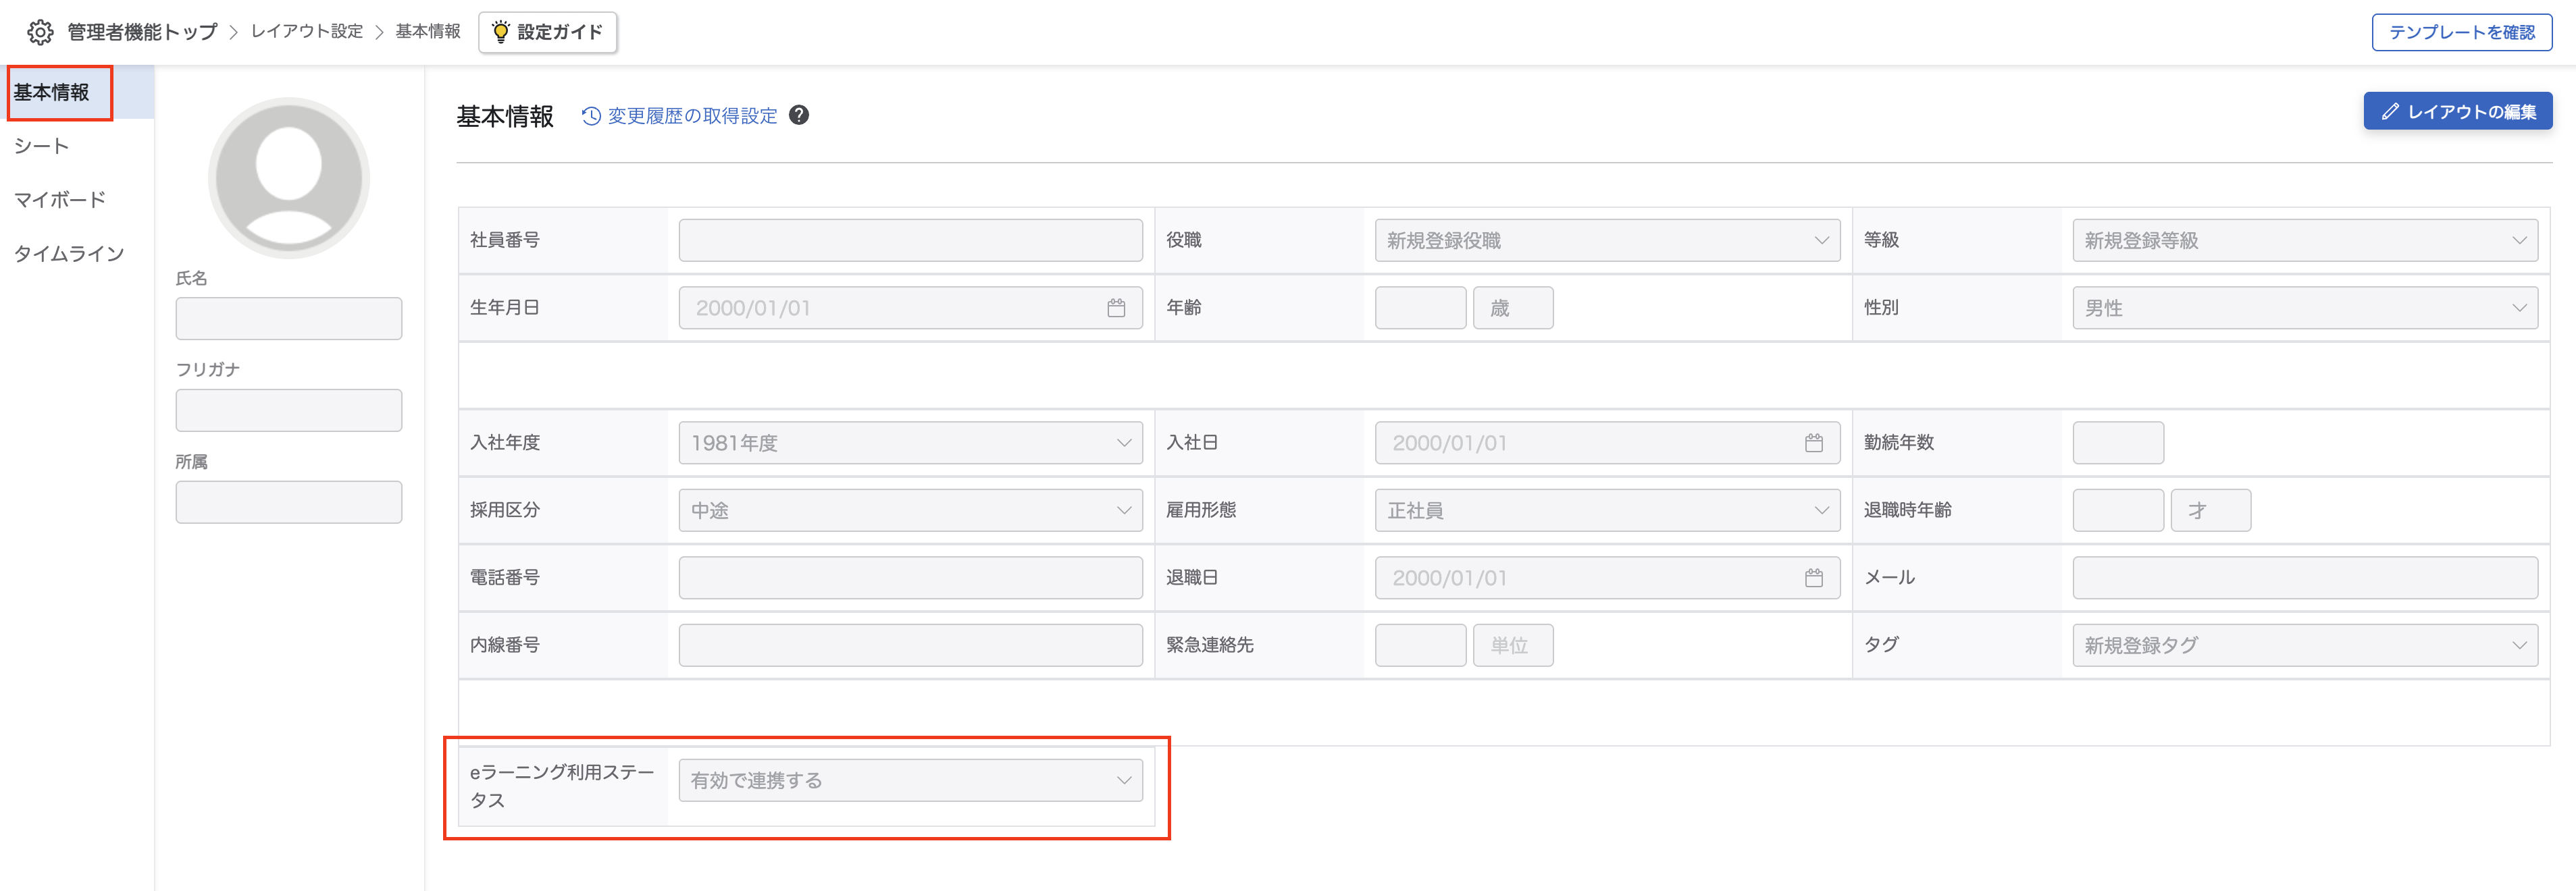Click テンプレートを確認 button
Image resolution: width=2576 pixels, height=891 pixels.
point(2461,32)
